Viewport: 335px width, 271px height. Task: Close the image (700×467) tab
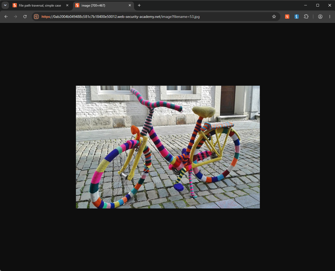click(x=130, y=5)
